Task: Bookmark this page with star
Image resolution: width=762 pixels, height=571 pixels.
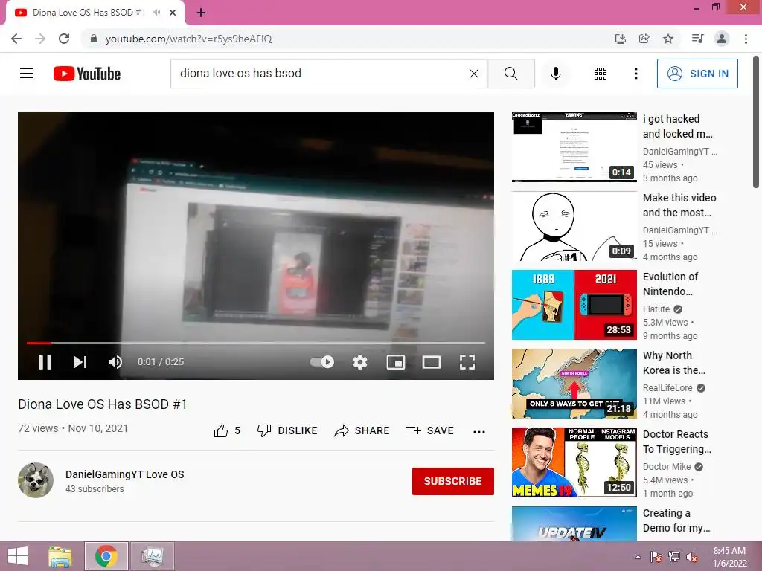Action: click(668, 39)
